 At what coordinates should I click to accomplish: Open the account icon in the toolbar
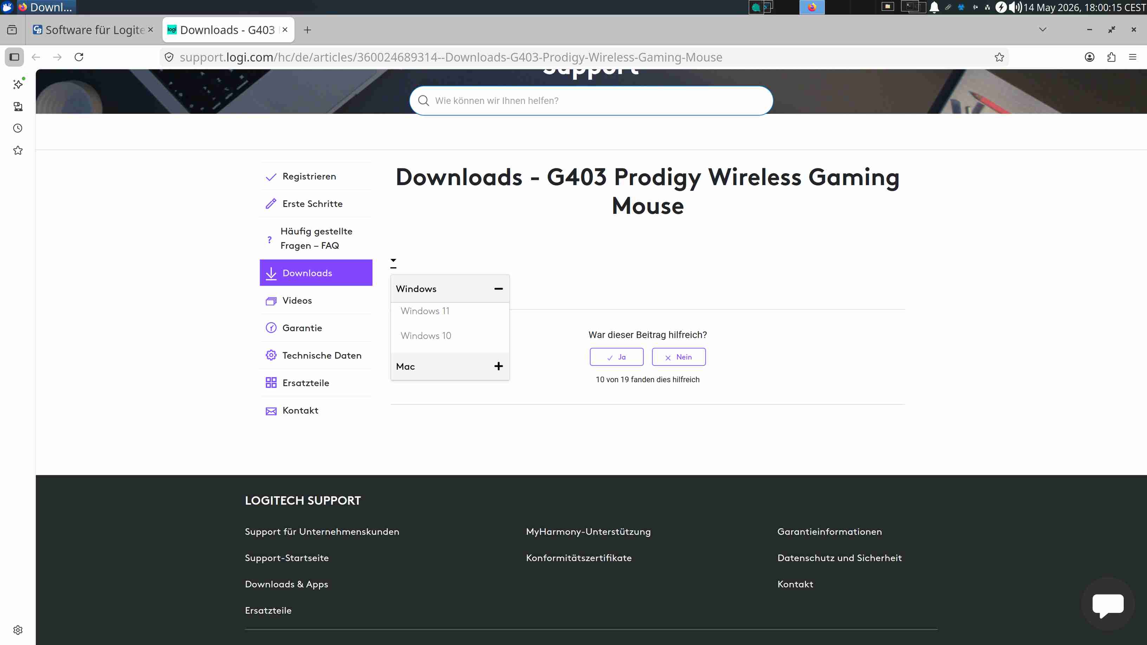[1090, 57]
